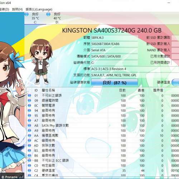This screenshot has width=179, height=179.
Task: Click status icon for attribute 95
Action: pyautogui.click(x=29, y=116)
